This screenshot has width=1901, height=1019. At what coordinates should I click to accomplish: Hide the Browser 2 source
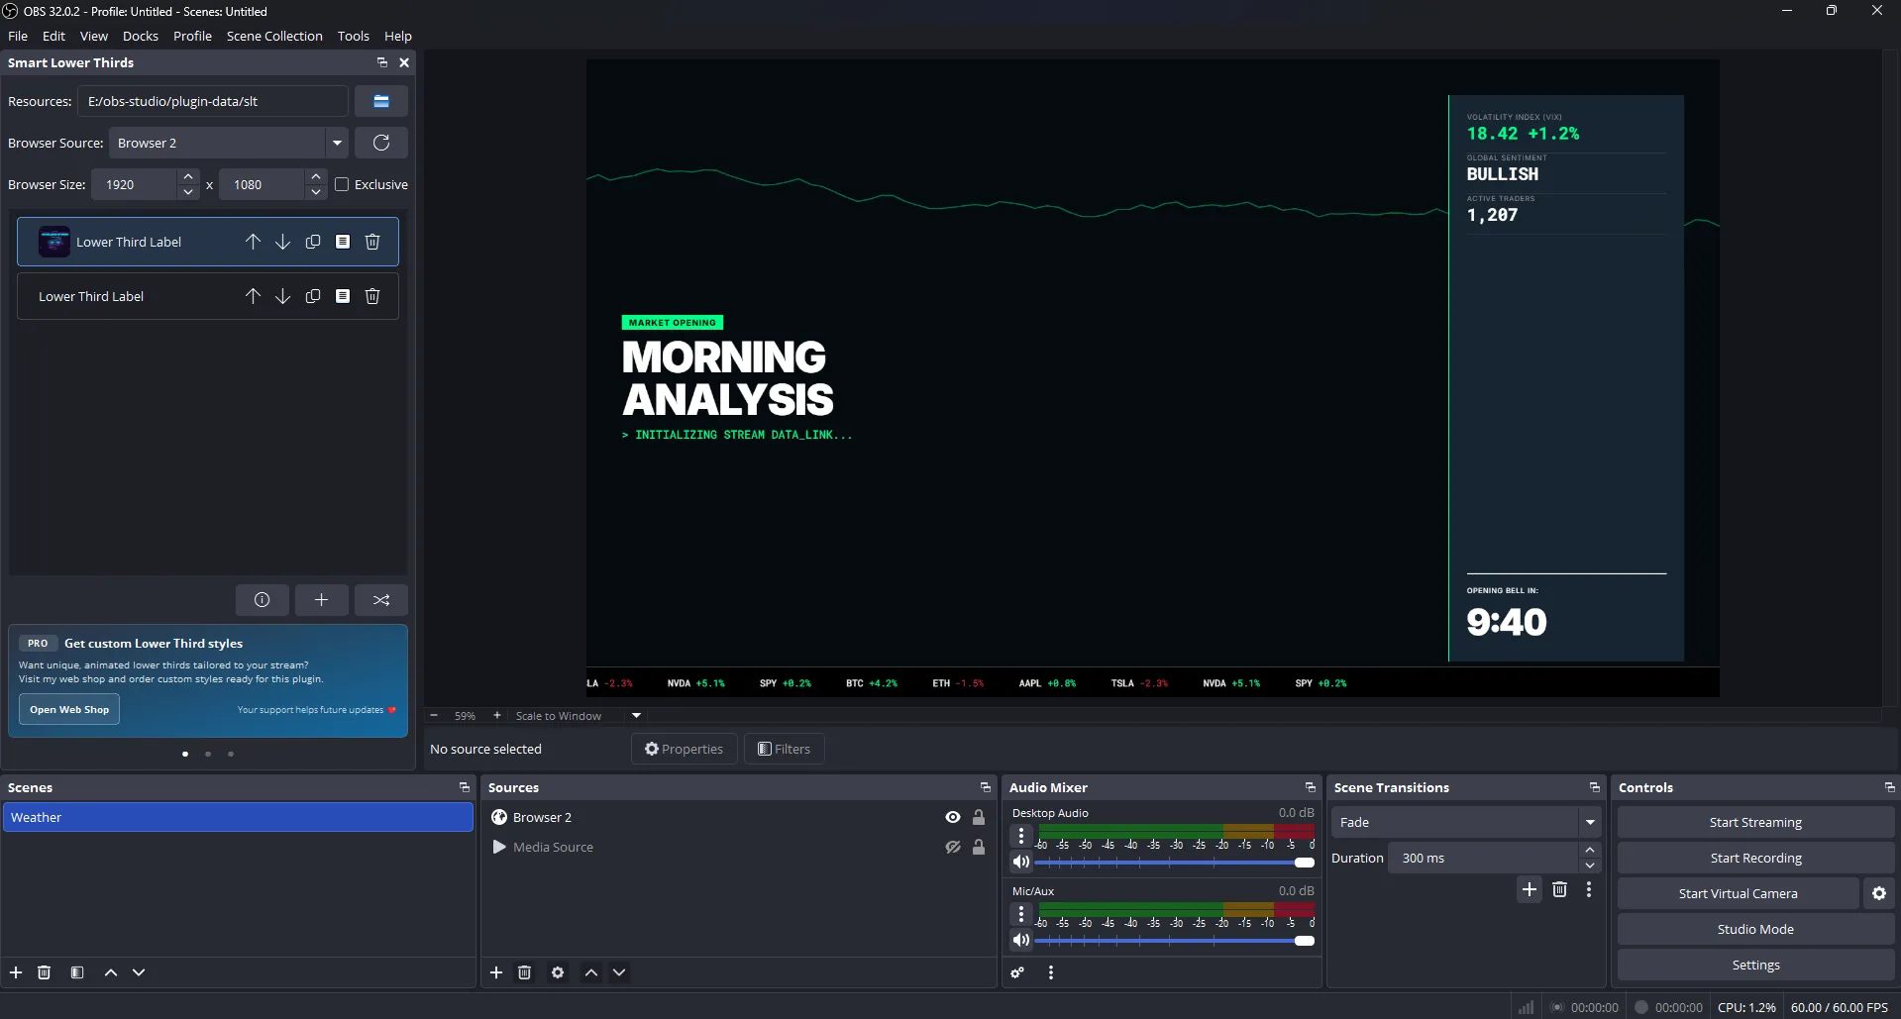(952, 817)
